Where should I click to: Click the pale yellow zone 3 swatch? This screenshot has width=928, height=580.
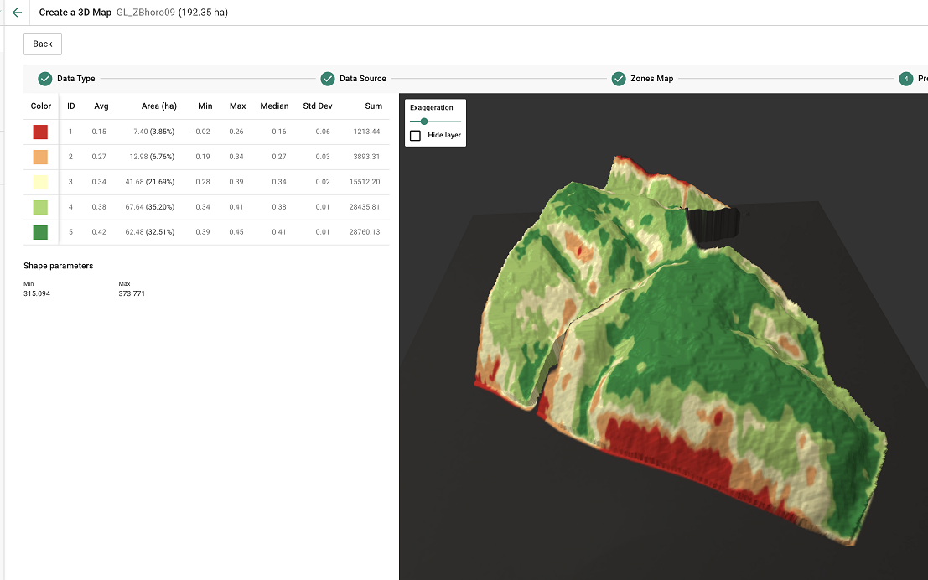(x=40, y=182)
